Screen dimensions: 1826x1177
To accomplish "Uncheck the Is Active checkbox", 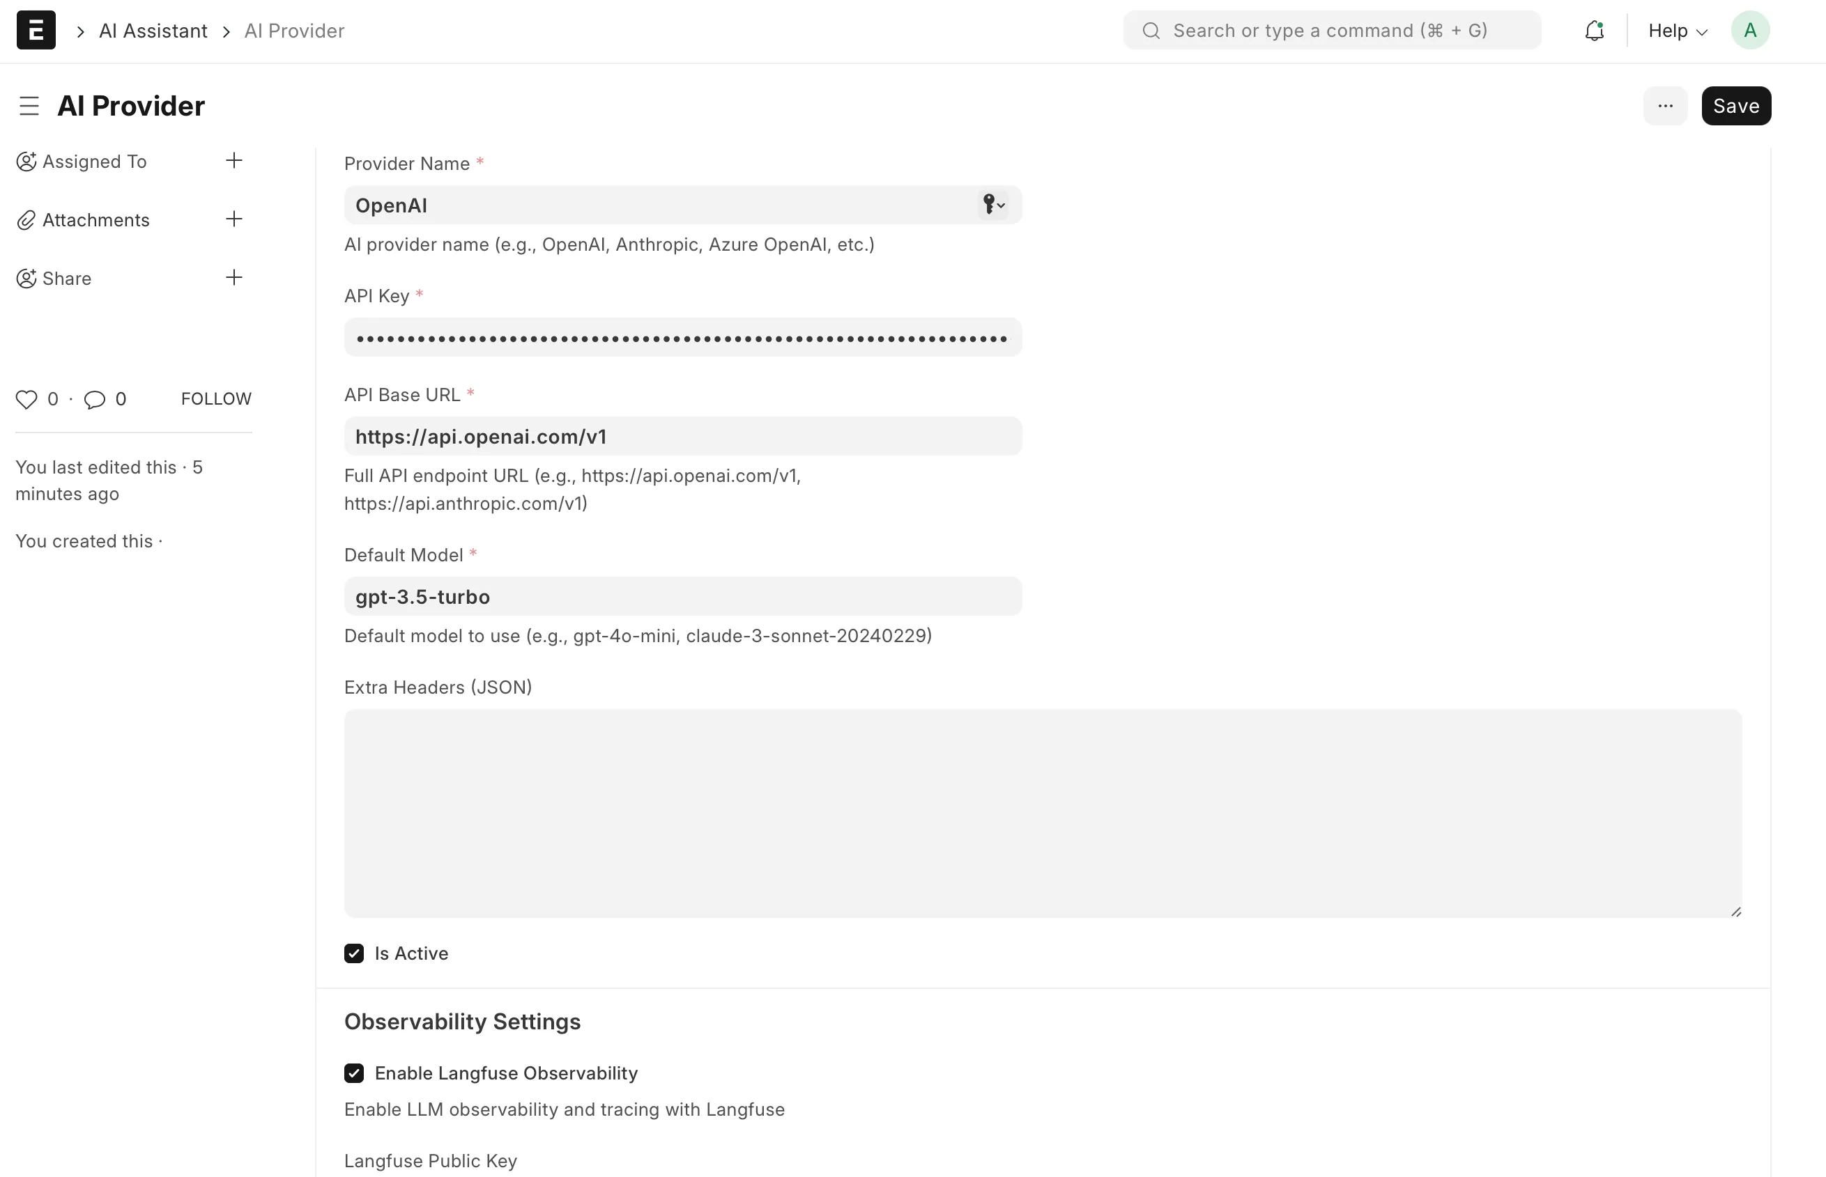I will [354, 953].
